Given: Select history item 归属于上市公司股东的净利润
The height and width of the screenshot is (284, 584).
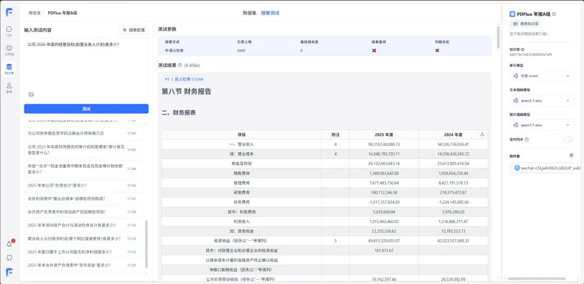Looking at the screenshot, I should click(84, 252).
